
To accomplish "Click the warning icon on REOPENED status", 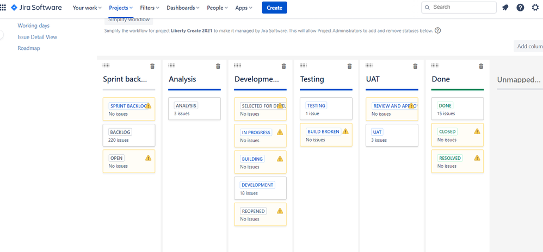I will 280,211.
